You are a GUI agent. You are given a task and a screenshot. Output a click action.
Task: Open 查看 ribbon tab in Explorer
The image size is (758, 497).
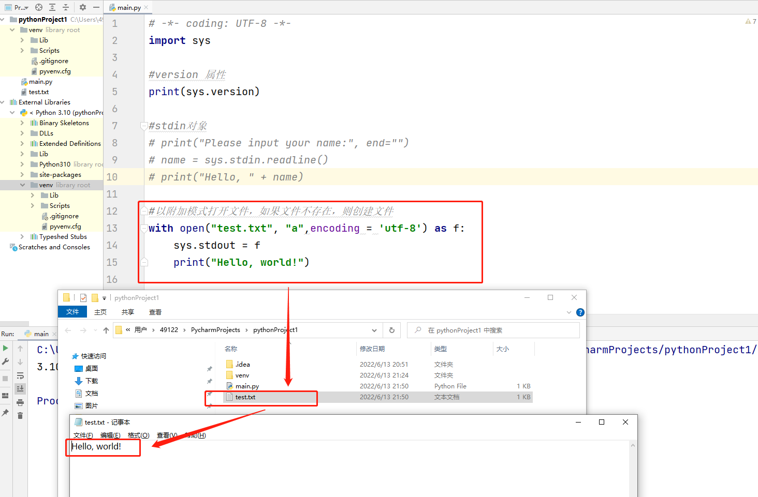(155, 312)
